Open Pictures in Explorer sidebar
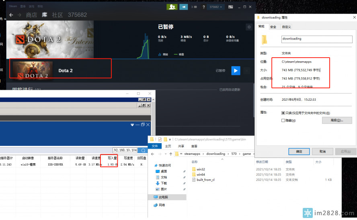Viewport: 357px width, 220px height. pos(162,189)
